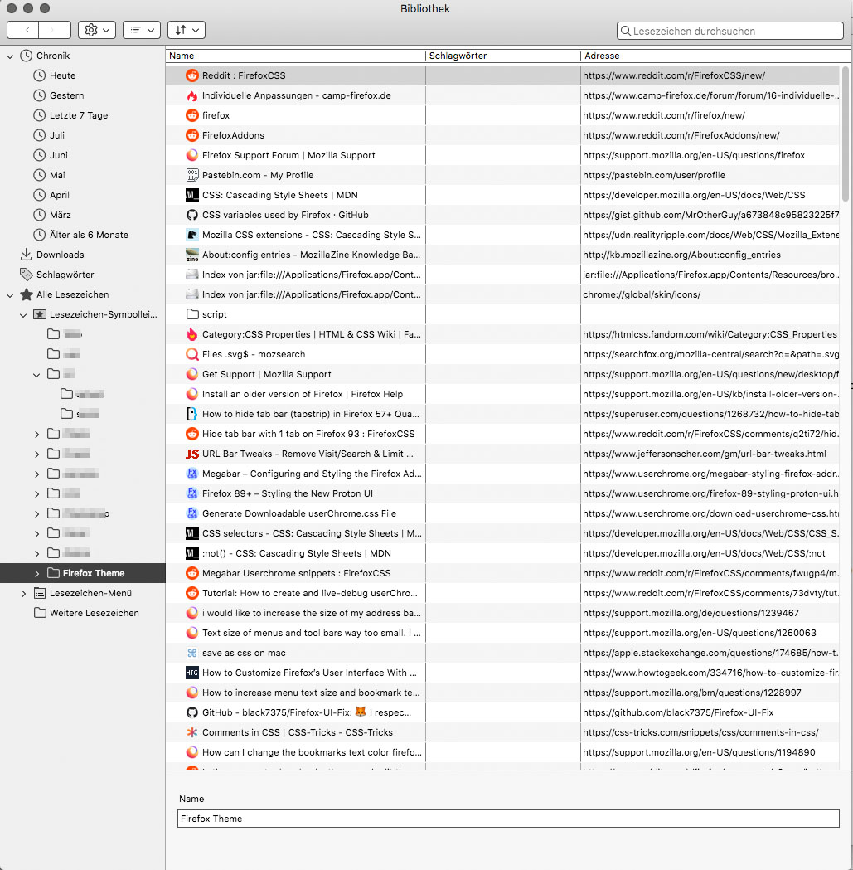The image size is (853, 870).
Task: Click userchrome icon of Megabar Configuring bookmark
Action: tap(191, 474)
